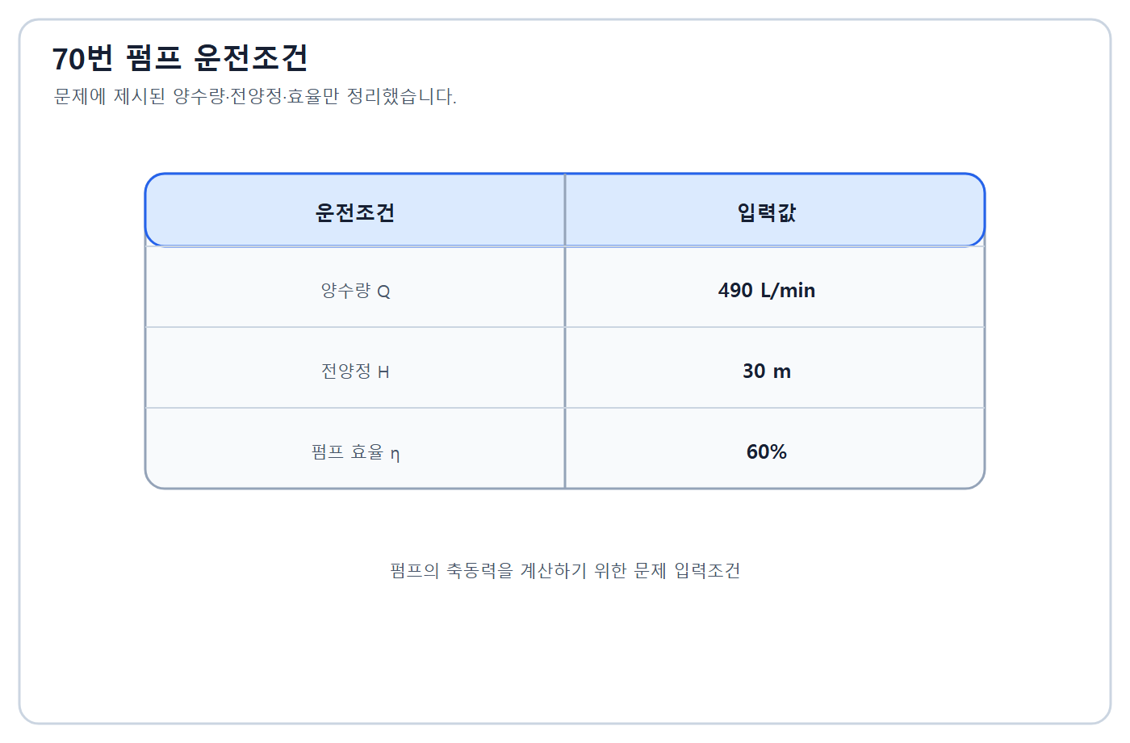Click the caption about 축동력 계산
This screenshot has height=743, width=1130.
(x=565, y=571)
